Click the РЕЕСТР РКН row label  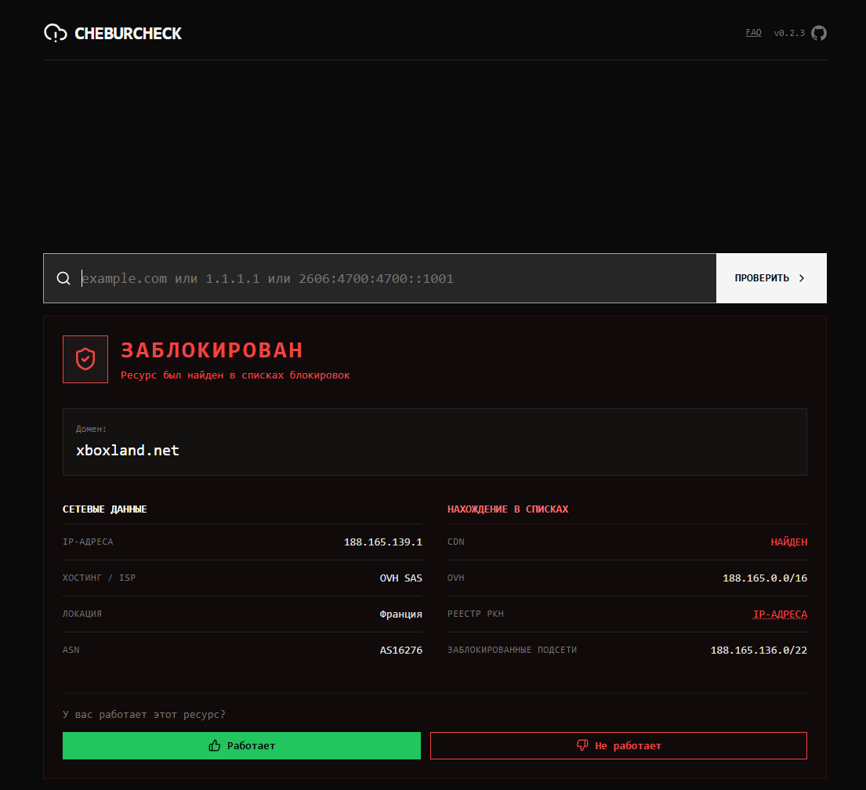(475, 614)
